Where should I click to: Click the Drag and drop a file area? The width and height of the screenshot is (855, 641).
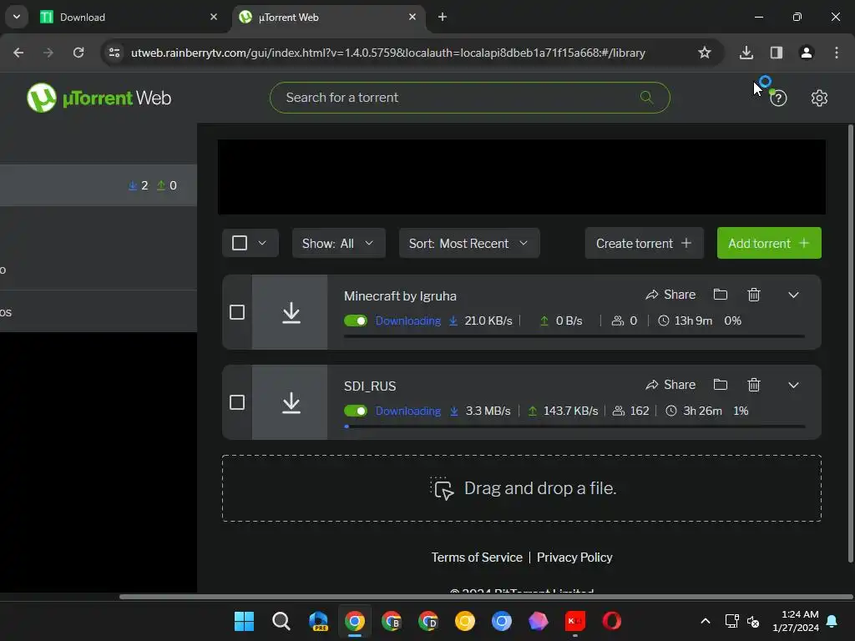[521, 488]
